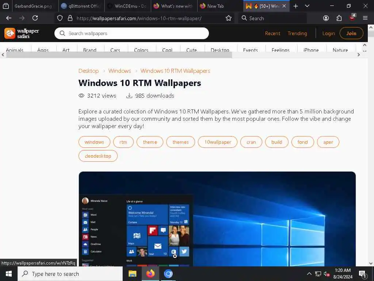The width and height of the screenshot is (374, 281).
Task: Open the Firefox hamburger menu
Action: click(365, 18)
